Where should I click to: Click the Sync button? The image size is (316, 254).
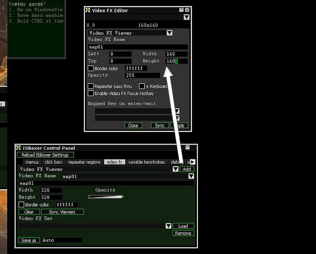(160, 125)
